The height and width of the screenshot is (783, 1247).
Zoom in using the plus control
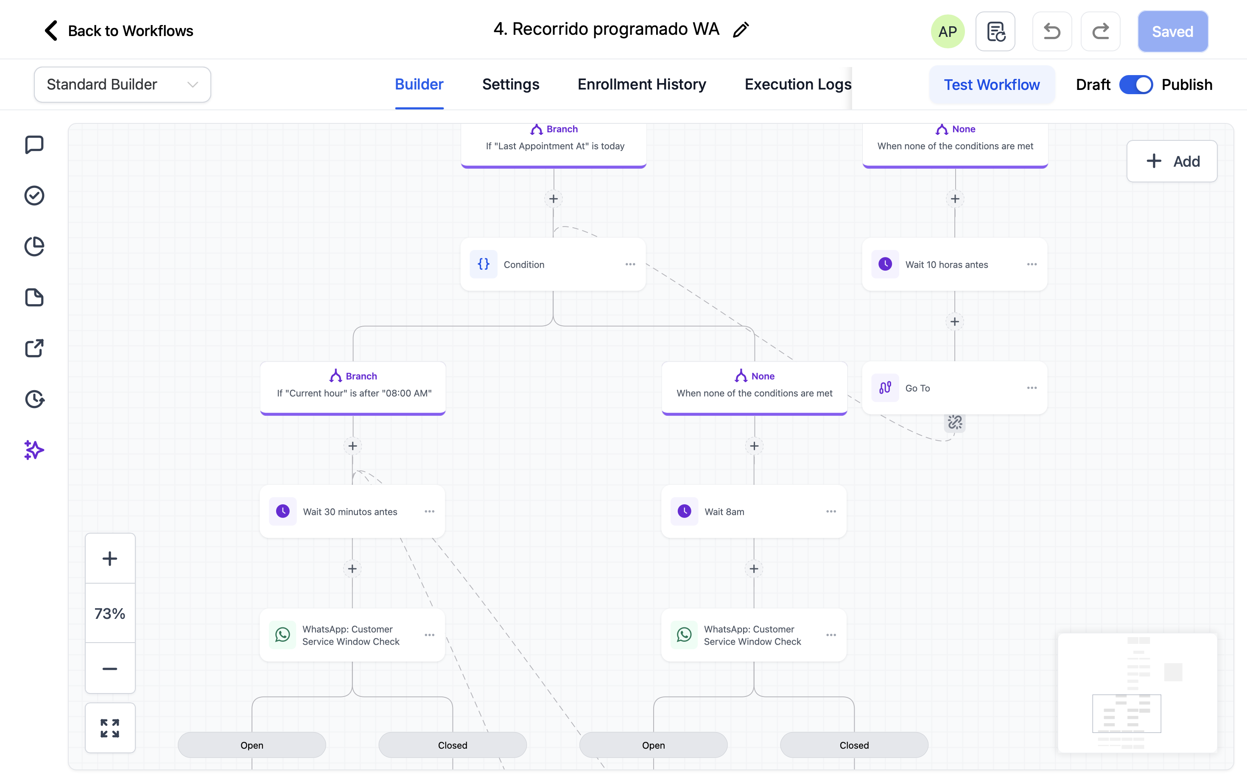point(110,557)
